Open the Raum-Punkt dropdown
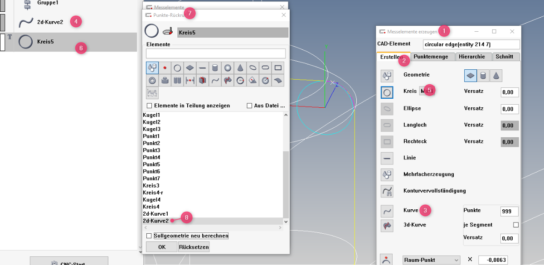The image size is (544, 265). 431,260
